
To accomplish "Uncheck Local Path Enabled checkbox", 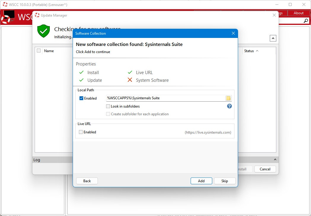I will pyautogui.click(x=81, y=98).
